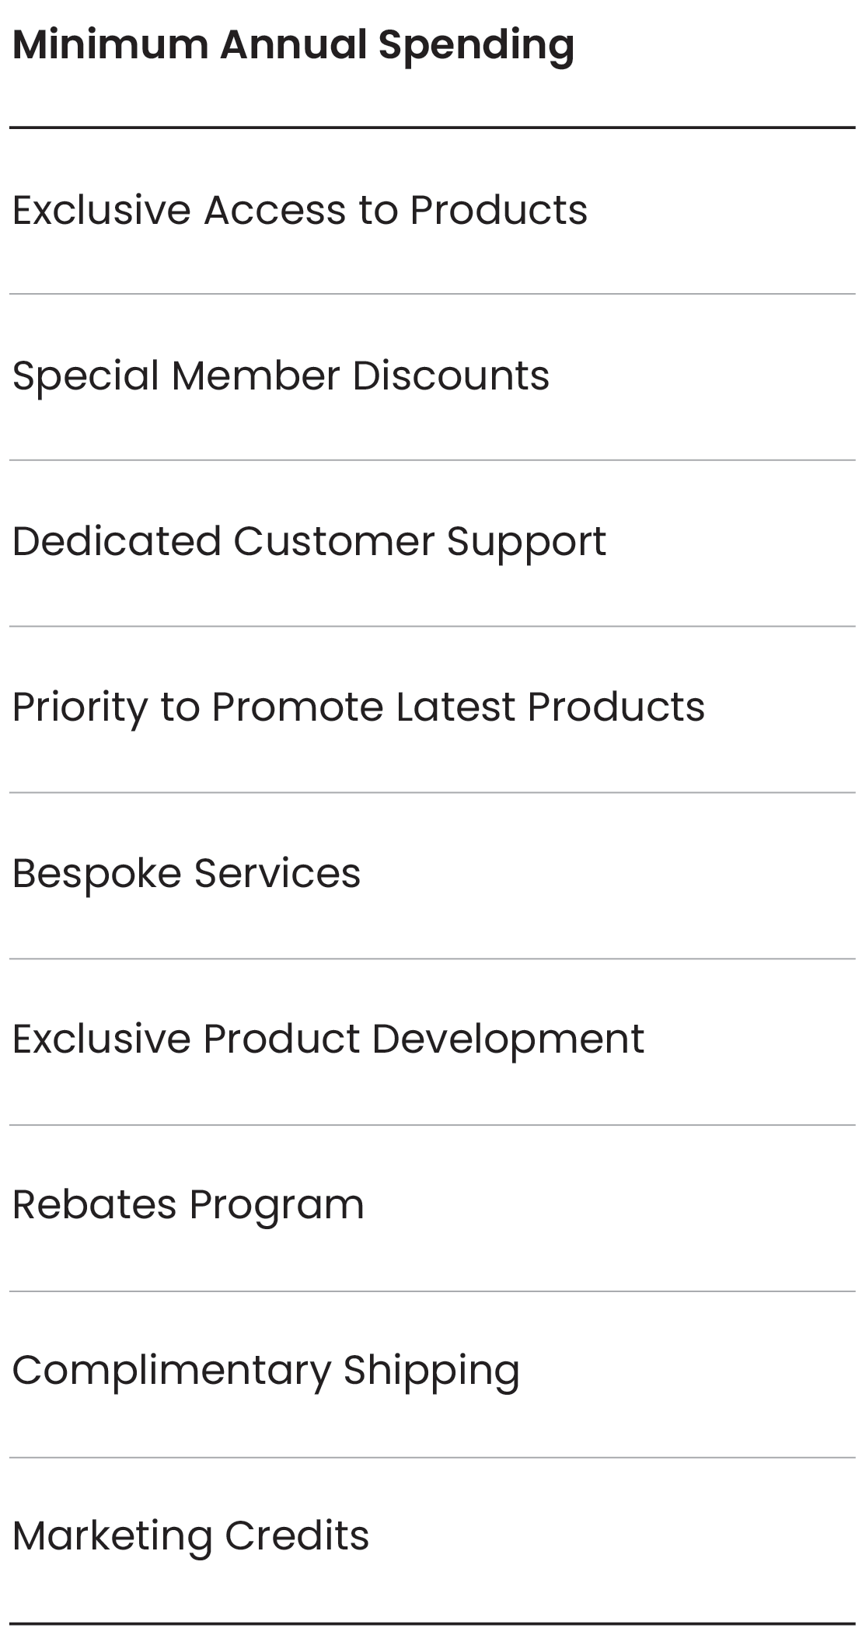
Task: Select the Complimentary Shipping row
Action: tap(266, 1370)
